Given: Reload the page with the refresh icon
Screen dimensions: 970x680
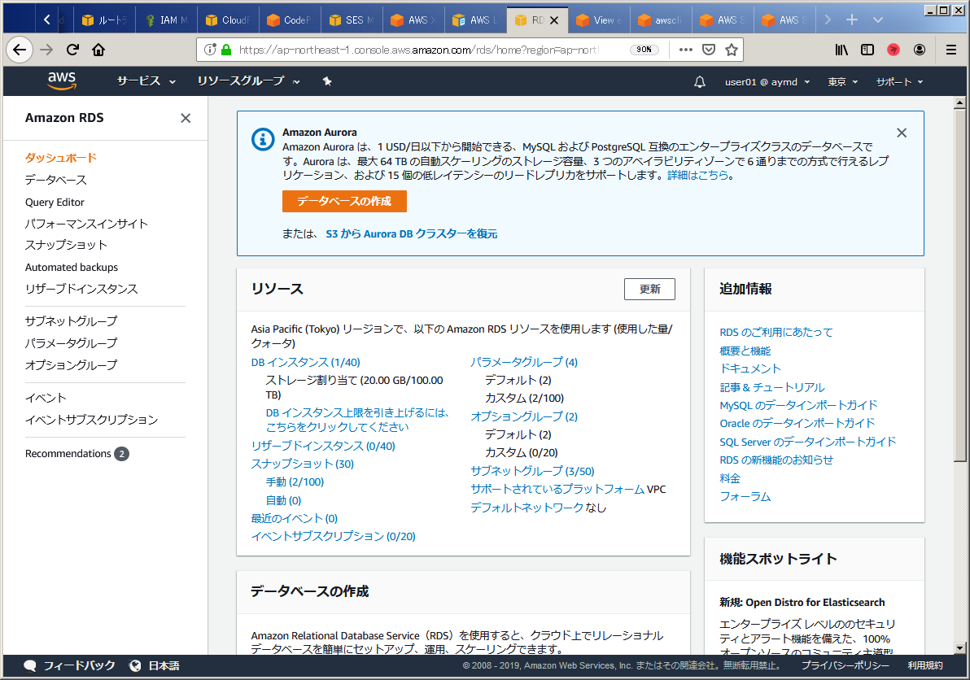Looking at the screenshot, I should (x=73, y=50).
